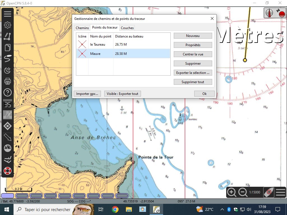
Task: Show hidden system tray icons
Action: coord(222,209)
